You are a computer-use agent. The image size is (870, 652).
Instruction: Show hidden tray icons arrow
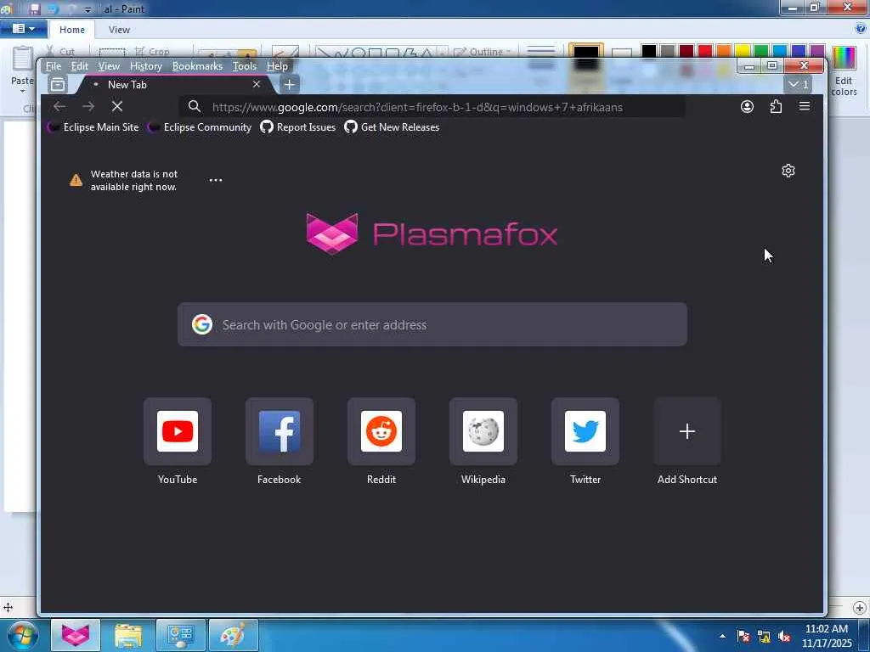722,636
